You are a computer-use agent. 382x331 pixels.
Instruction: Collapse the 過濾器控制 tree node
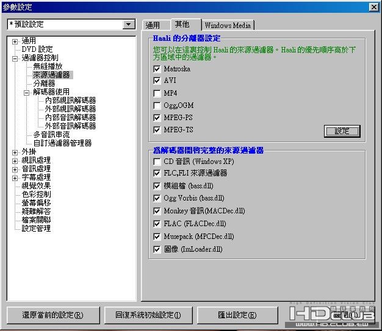click(15, 59)
